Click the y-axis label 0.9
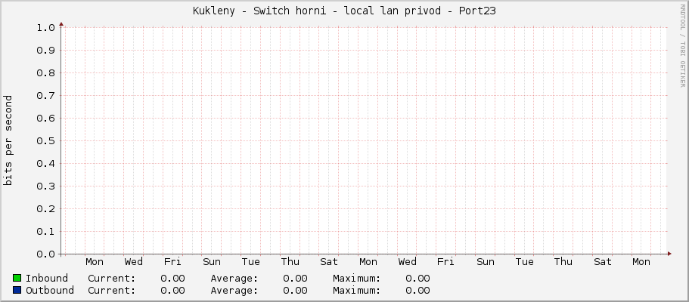This screenshot has width=689, height=302. tap(45, 51)
